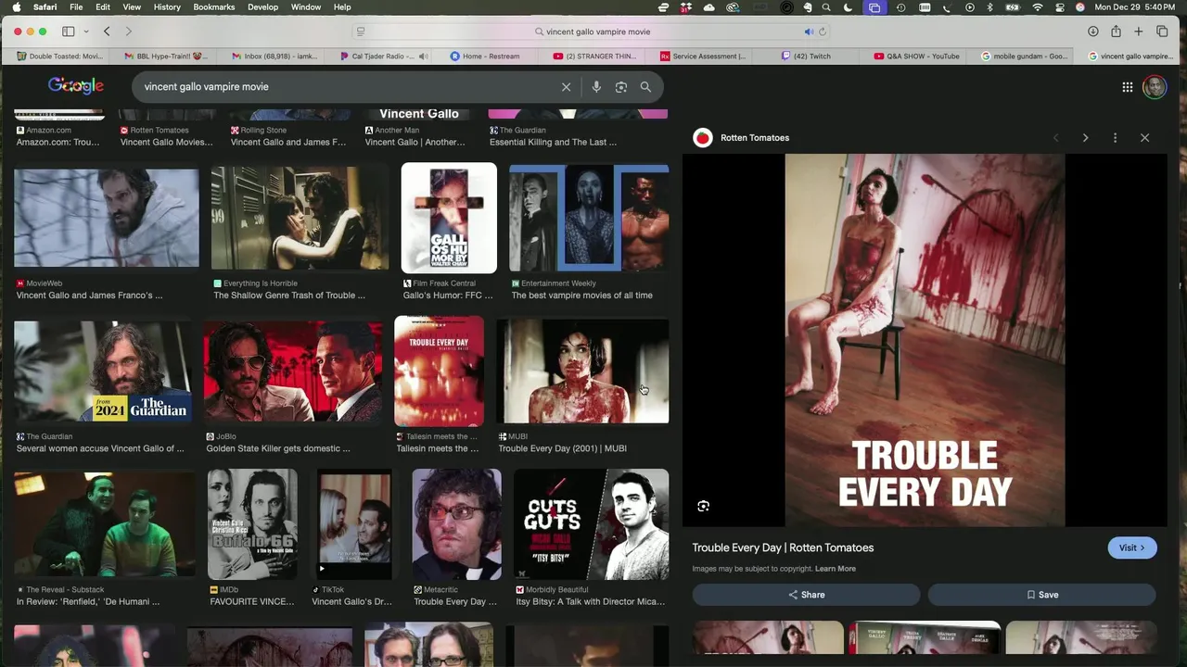Open the Develop menu
1187x667 pixels.
262,7
